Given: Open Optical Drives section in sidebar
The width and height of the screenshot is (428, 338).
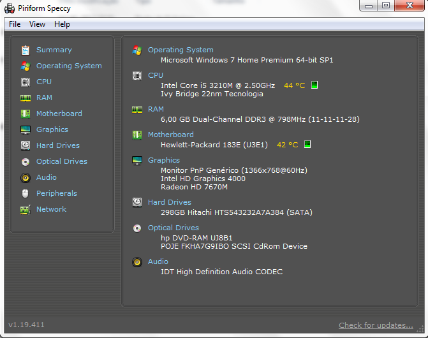Looking at the screenshot, I should pos(62,161).
